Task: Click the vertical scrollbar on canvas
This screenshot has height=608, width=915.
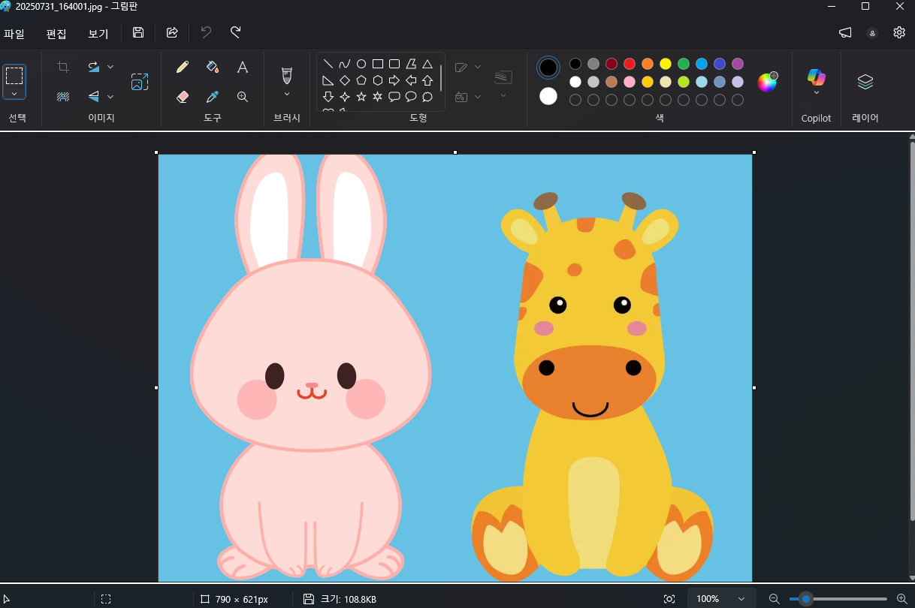Action: click(x=912, y=330)
